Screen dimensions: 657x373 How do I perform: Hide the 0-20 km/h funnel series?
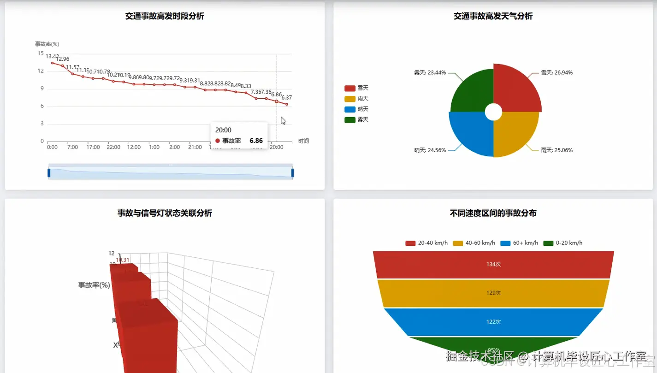coord(563,243)
